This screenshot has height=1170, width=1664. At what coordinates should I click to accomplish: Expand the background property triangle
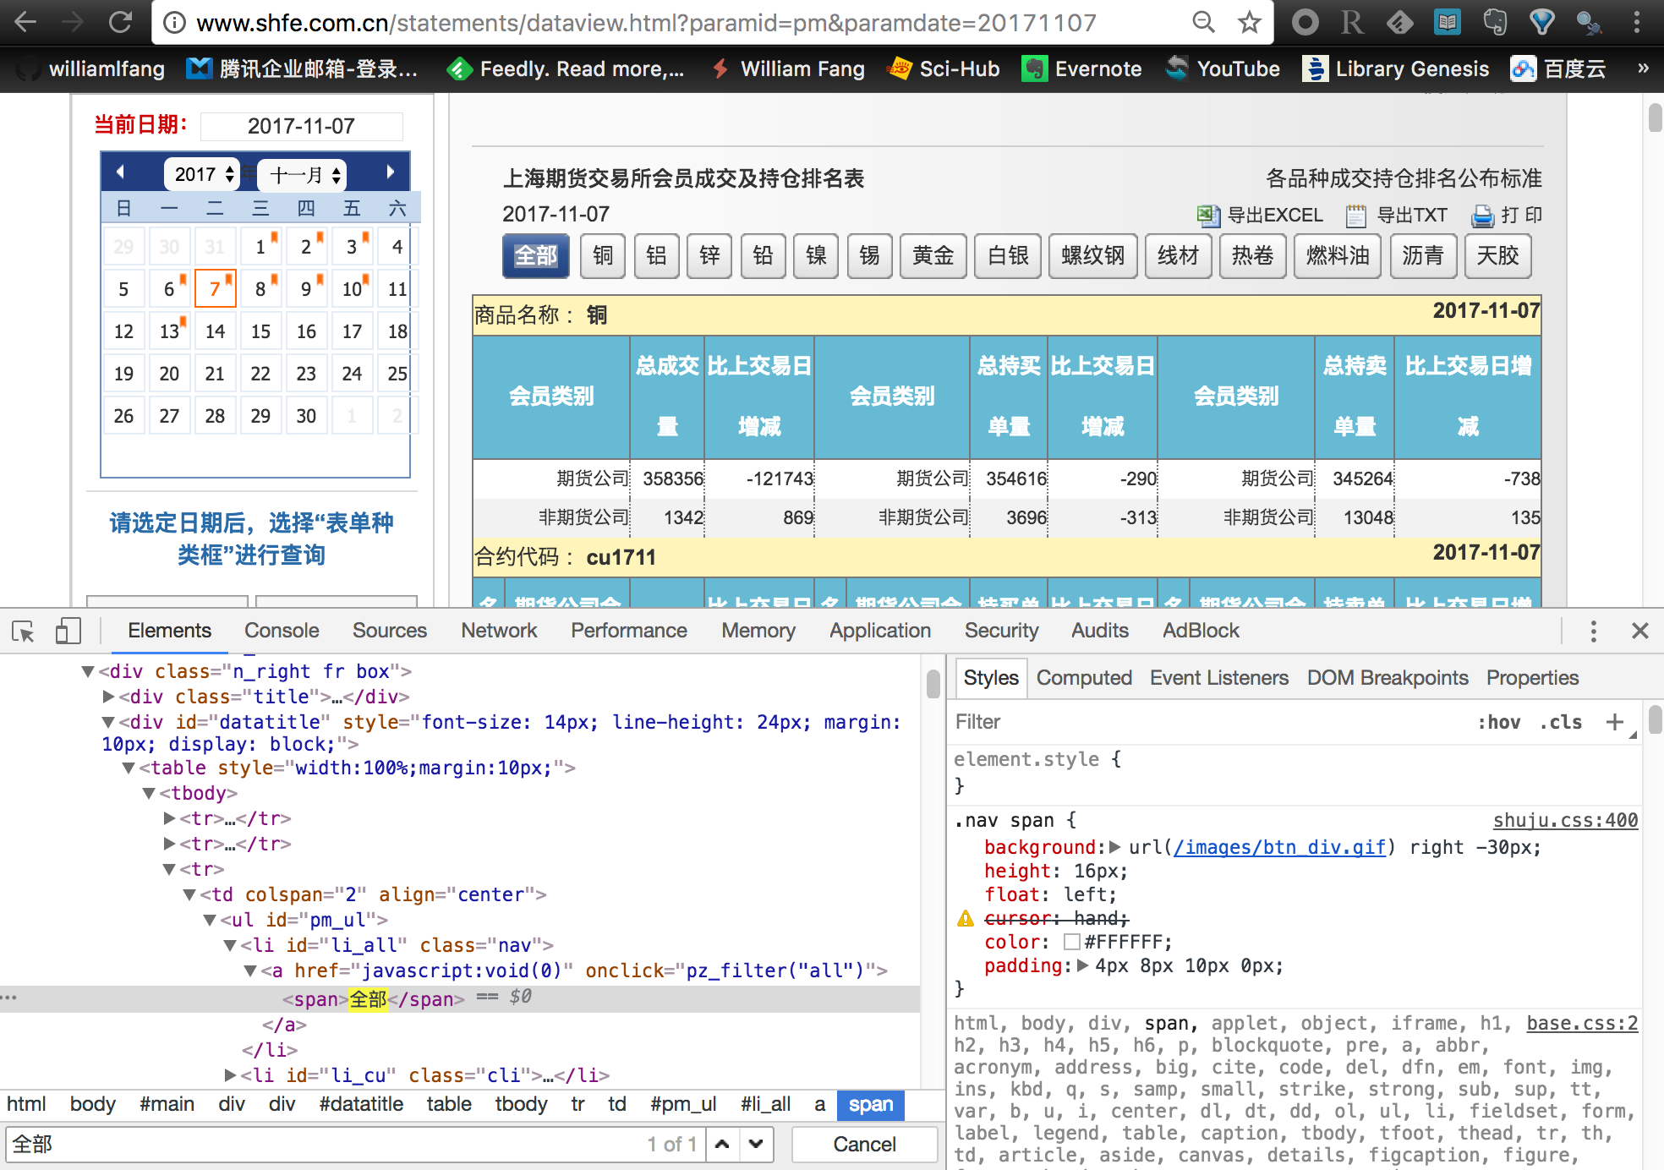pyautogui.click(x=1115, y=847)
